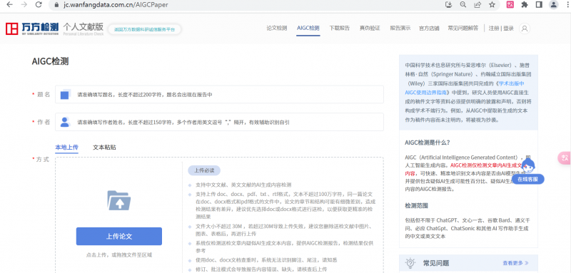Click the AIGC检测是什么? heading
The width and height of the screenshot is (571, 273).
pos(428,142)
